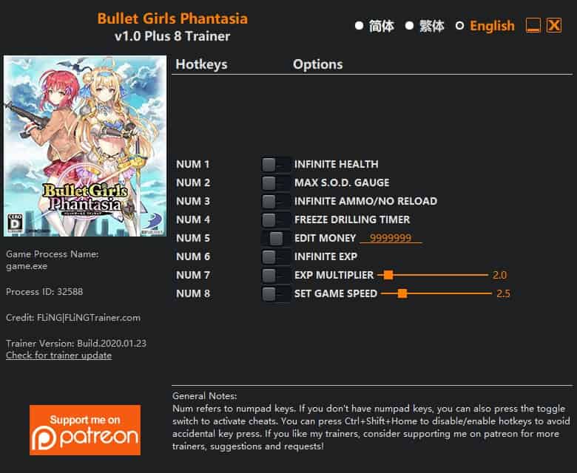Viewport: 577px width, 473px height.
Task: Open the Check for trainer update link
Action: point(59,355)
